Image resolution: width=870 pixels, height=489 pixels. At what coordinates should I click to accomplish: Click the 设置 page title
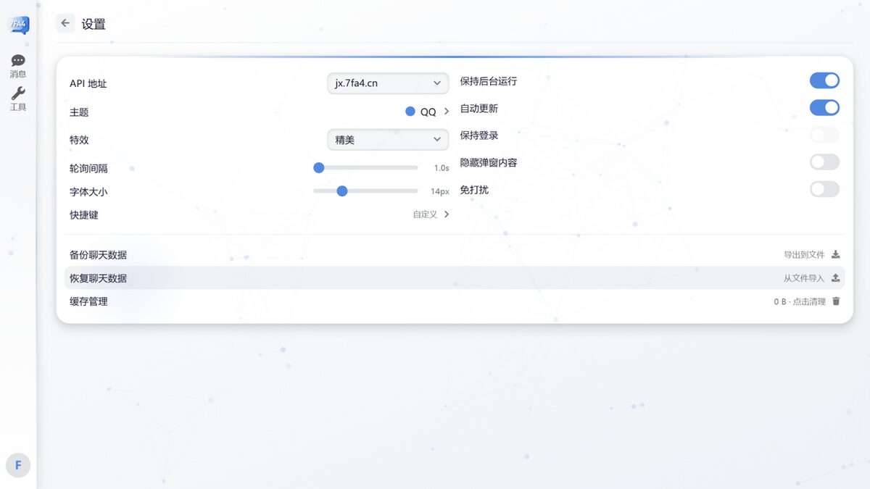tap(94, 24)
